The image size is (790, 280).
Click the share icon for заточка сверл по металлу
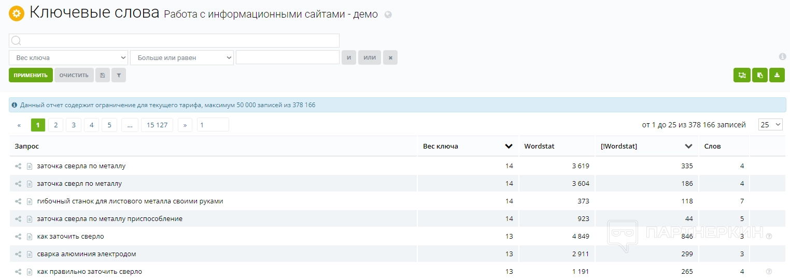click(x=18, y=184)
